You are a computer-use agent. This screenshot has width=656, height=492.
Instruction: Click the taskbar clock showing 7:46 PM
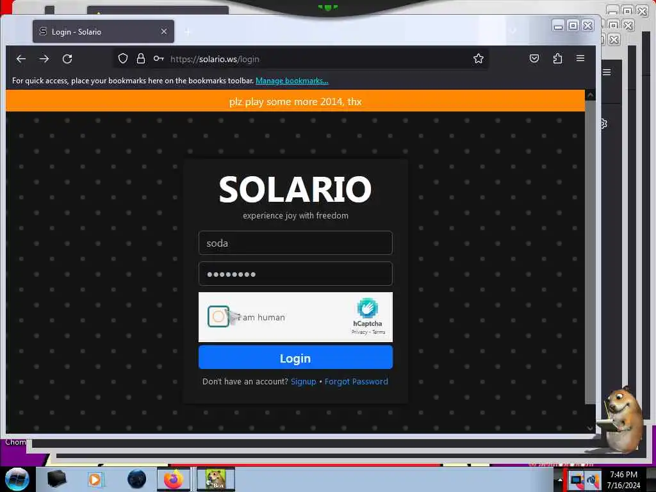[624, 480]
